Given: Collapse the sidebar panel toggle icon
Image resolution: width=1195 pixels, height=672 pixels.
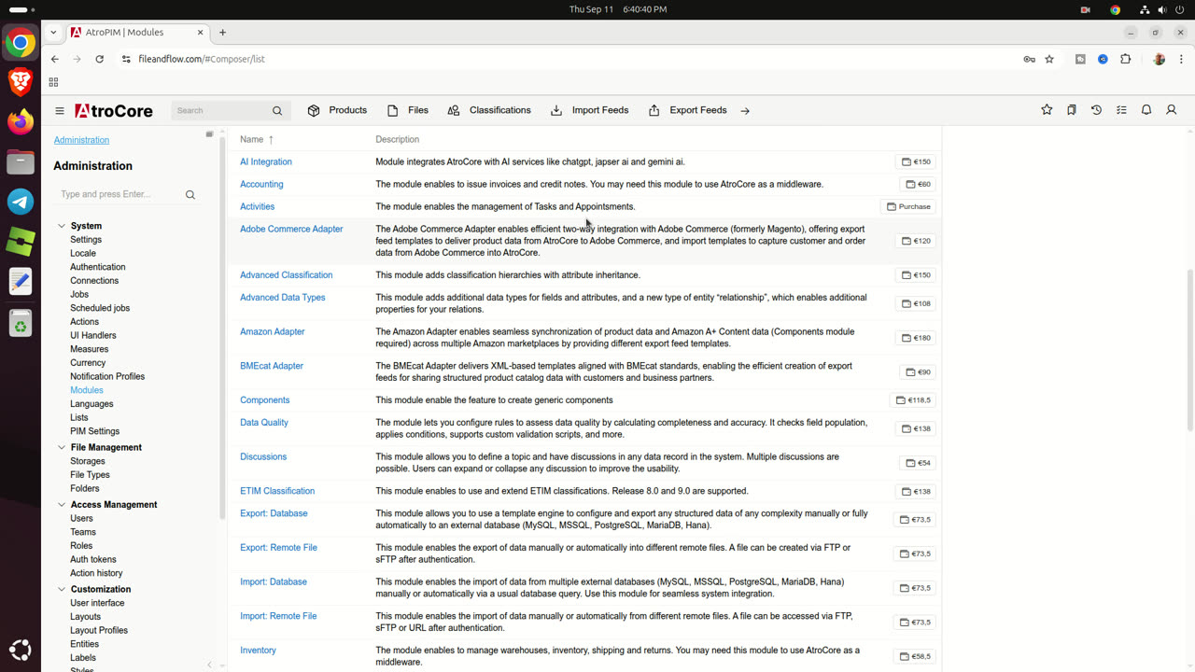Looking at the screenshot, I should coord(210,134).
